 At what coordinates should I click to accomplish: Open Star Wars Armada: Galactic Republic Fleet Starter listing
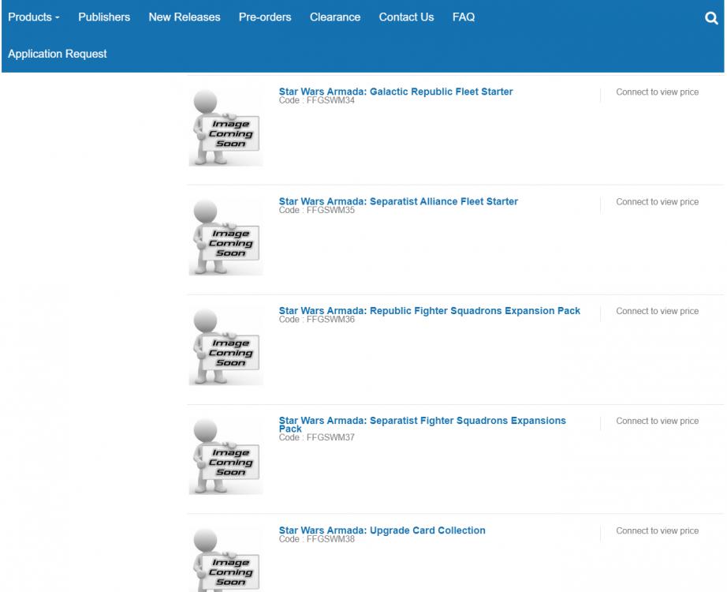[x=395, y=91]
